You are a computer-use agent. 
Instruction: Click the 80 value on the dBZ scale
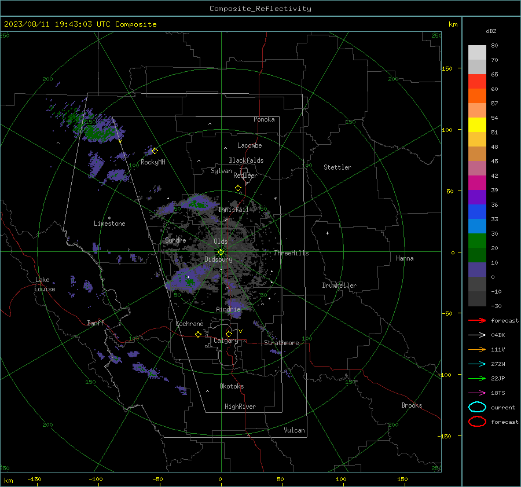494,46
